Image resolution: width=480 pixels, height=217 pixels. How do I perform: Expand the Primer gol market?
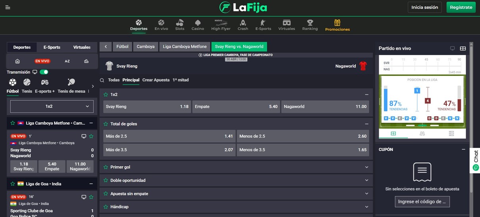pyautogui.click(x=366, y=167)
